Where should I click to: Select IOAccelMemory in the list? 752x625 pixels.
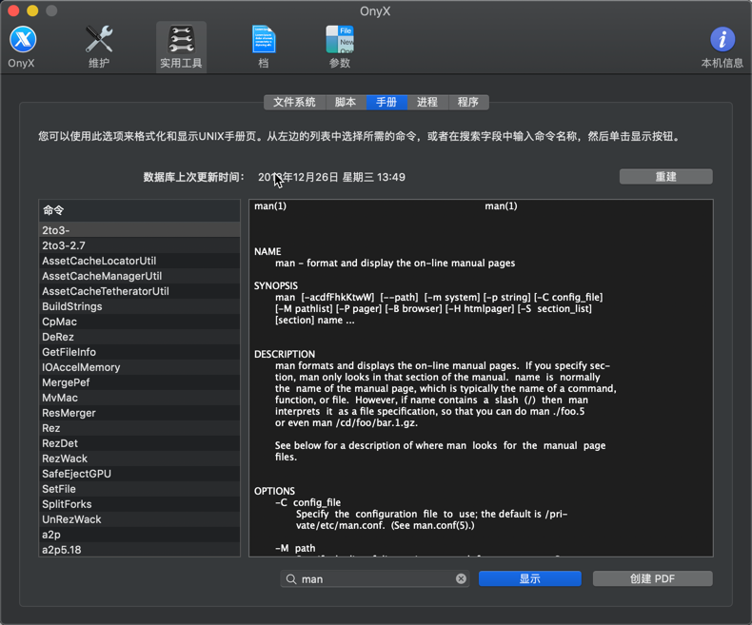(x=139, y=367)
